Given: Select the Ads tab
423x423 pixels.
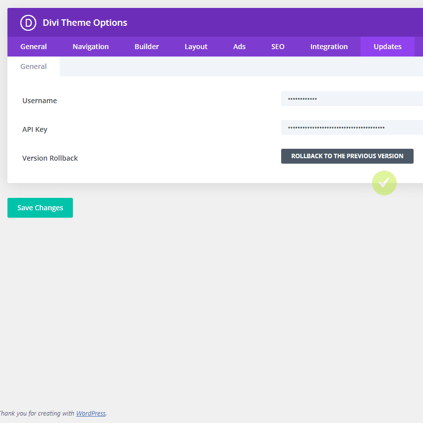Looking at the screenshot, I should tap(240, 47).
